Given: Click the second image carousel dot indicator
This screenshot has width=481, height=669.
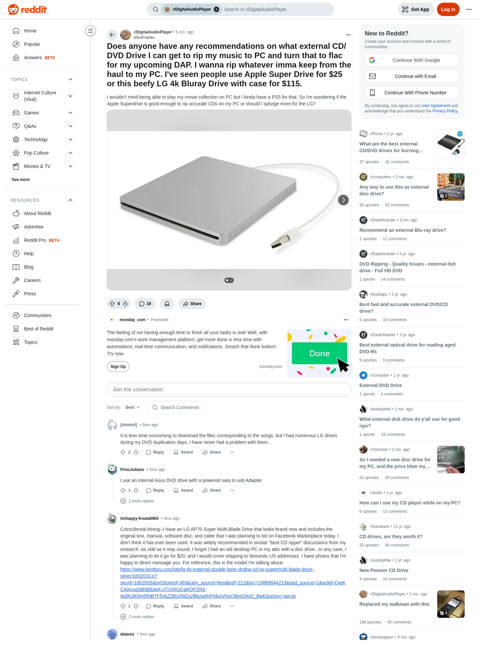Looking at the screenshot, I should [x=231, y=280].
